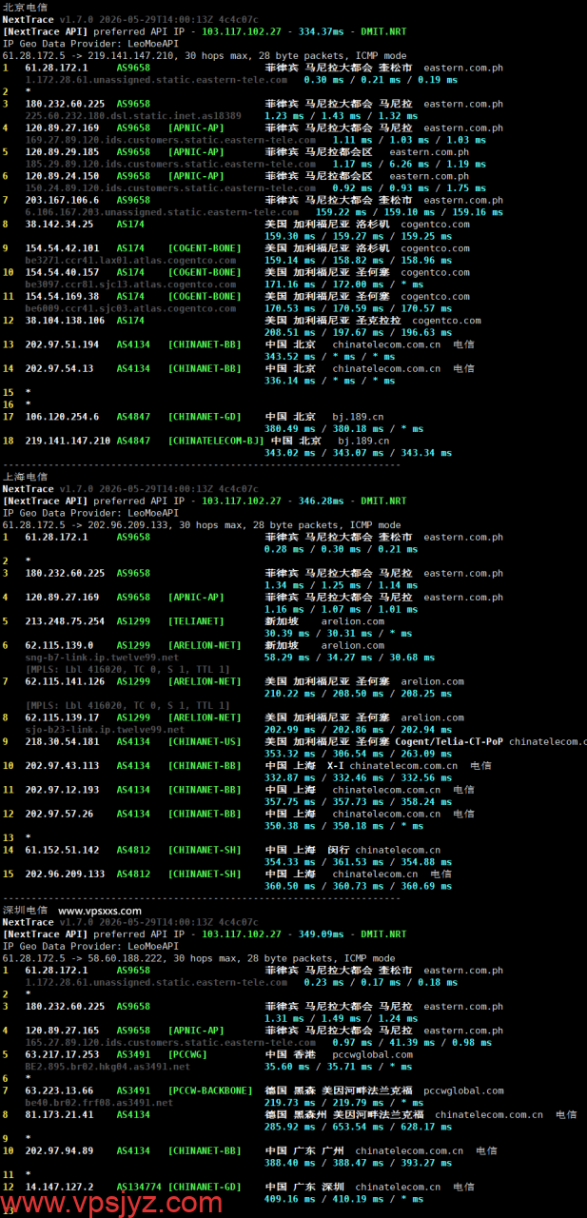Viewport: 587px width, 1218px height.
Task: Select API latency value '349.09ms'
Action: coord(319,934)
